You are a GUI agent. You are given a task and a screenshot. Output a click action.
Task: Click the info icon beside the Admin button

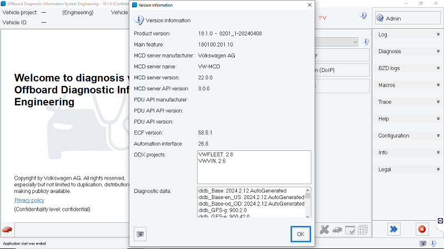(x=363, y=16)
